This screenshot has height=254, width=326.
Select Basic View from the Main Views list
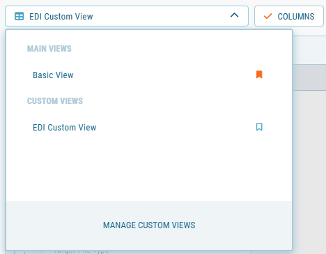point(53,75)
